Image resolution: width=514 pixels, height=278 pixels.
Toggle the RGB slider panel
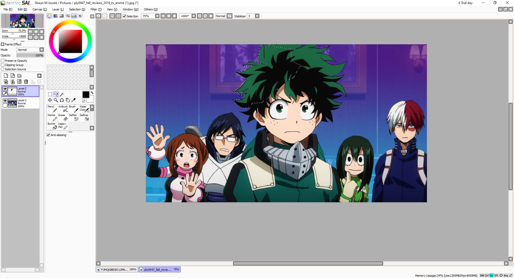(55, 16)
